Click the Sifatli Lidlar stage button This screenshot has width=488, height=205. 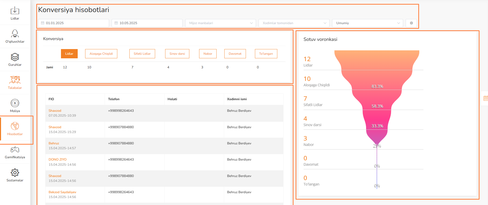[x=142, y=54]
